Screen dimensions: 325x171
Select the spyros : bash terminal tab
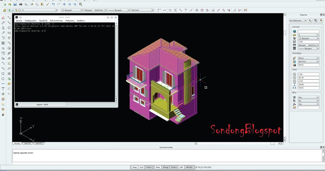pyautogui.click(x=40, y=104)
